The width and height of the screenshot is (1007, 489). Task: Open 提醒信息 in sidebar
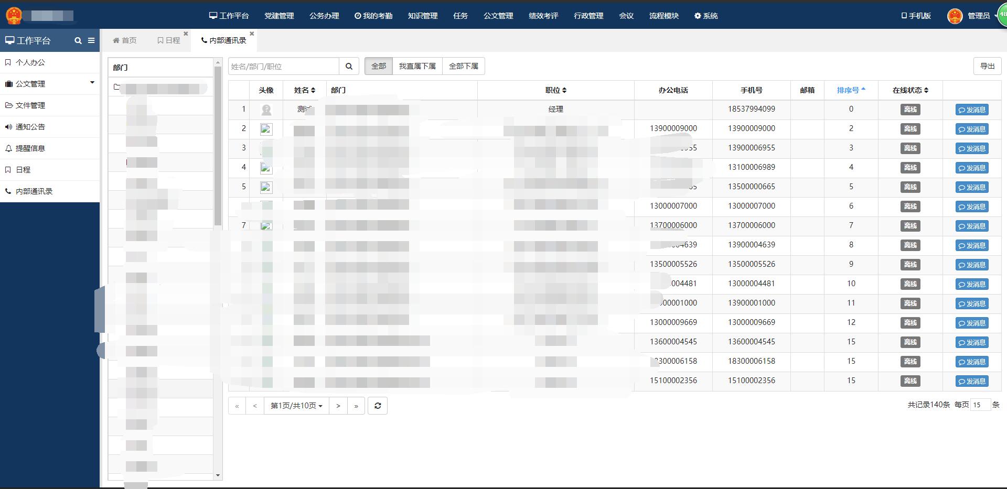point(50,148)
